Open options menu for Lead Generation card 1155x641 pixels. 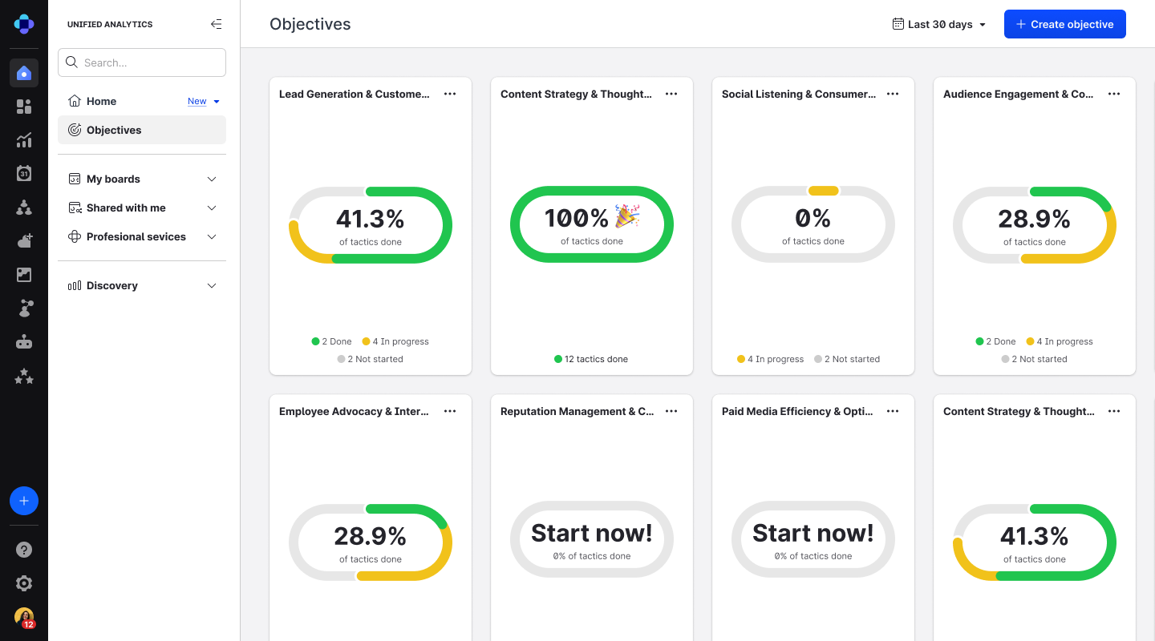click(x=450, y=94)
